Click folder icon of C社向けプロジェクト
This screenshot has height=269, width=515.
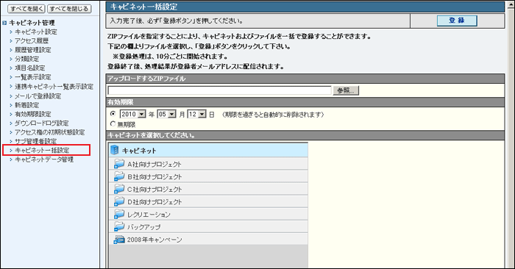[119, 189]
